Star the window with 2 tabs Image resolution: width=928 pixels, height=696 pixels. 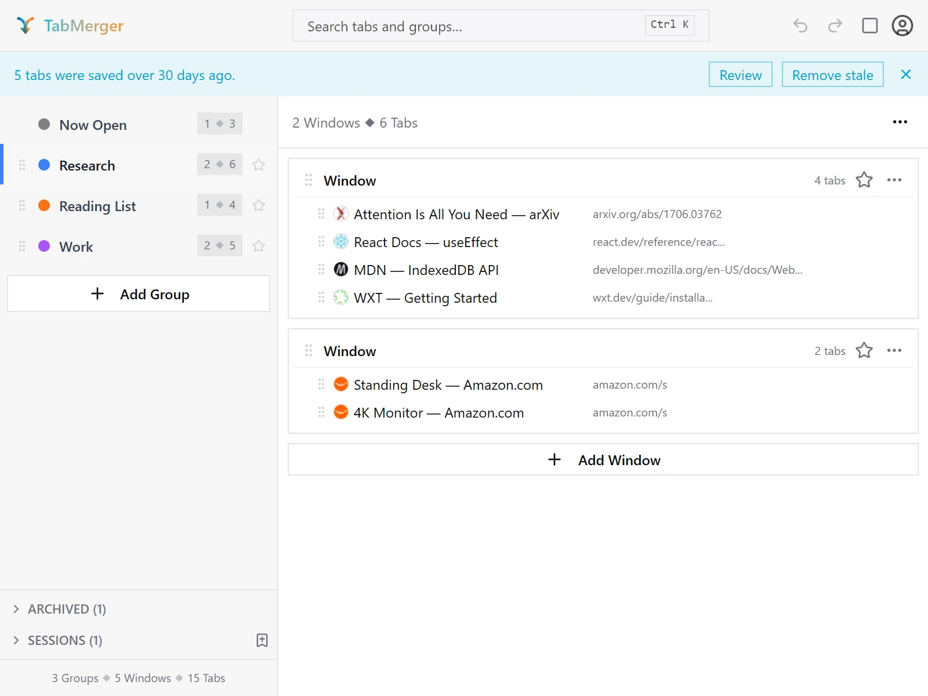coord(864,350)
